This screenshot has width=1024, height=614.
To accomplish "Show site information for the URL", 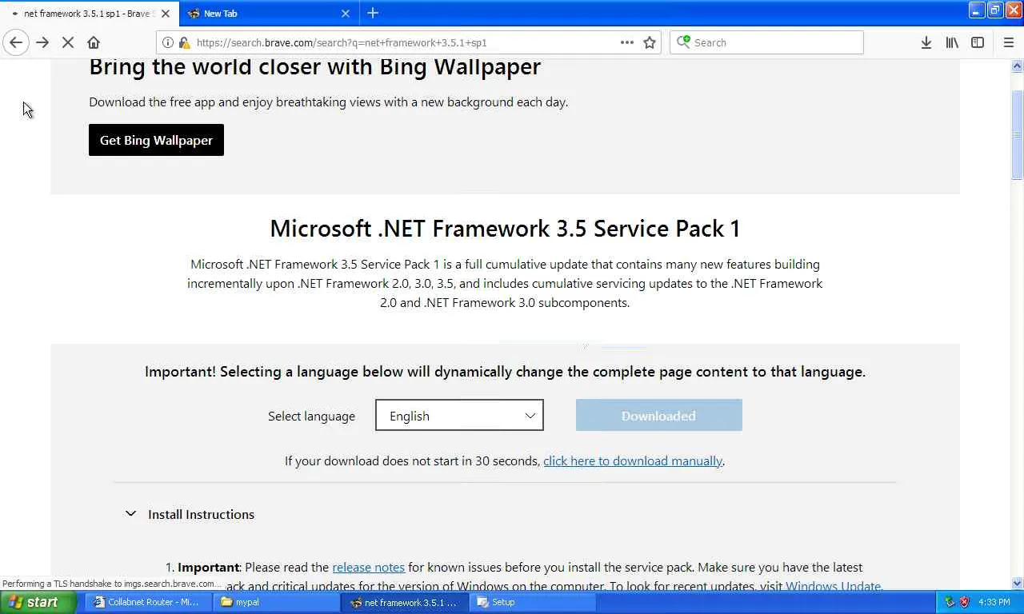I will click(168, 42).
